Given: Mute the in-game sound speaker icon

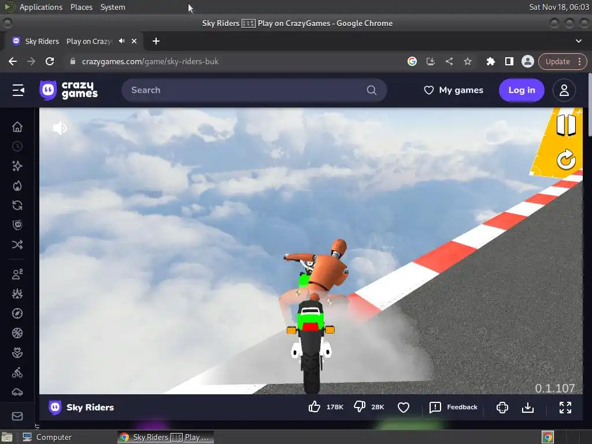Looking at the screenshot, I should [60, 128].
